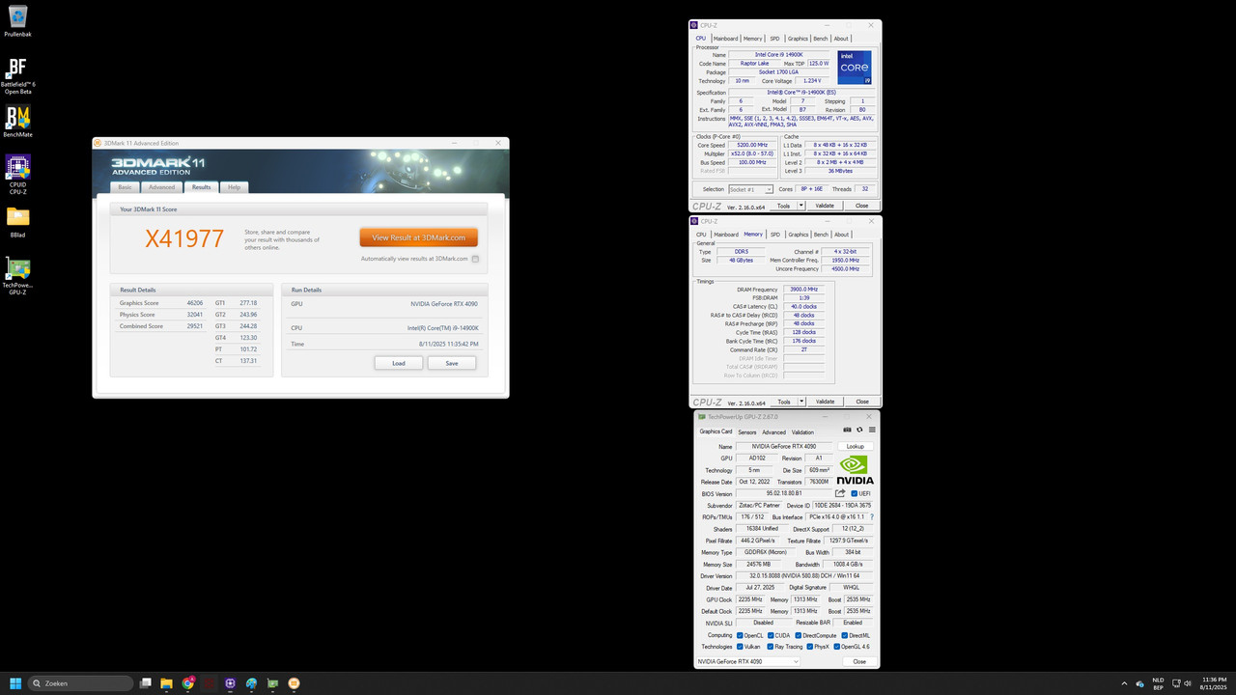The image size is (1236, 695).
Task: Open the BBlad desktop folder
Action: 17,223
